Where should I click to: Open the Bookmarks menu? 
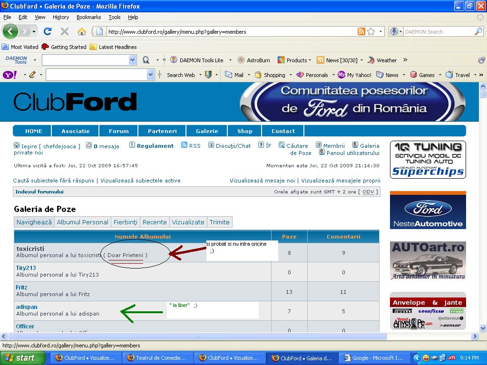(x=88, y=17)
